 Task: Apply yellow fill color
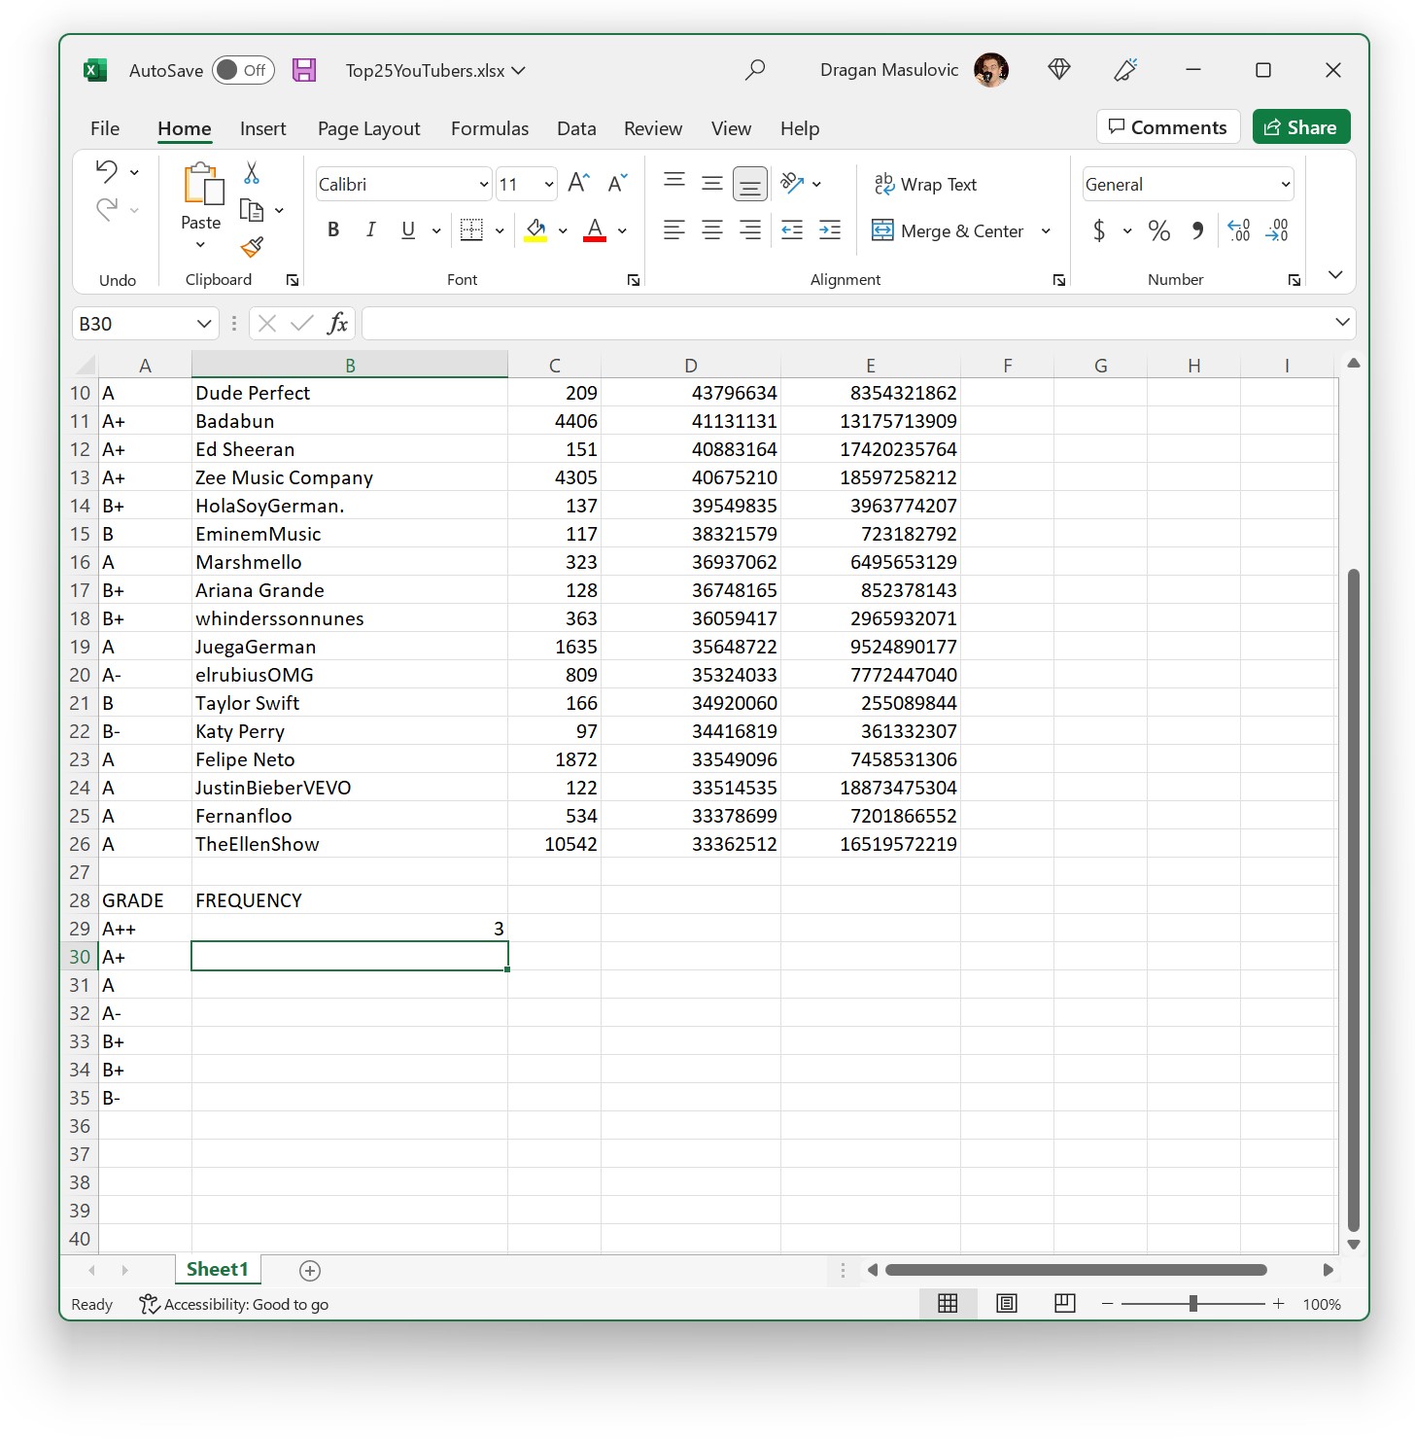535,230
